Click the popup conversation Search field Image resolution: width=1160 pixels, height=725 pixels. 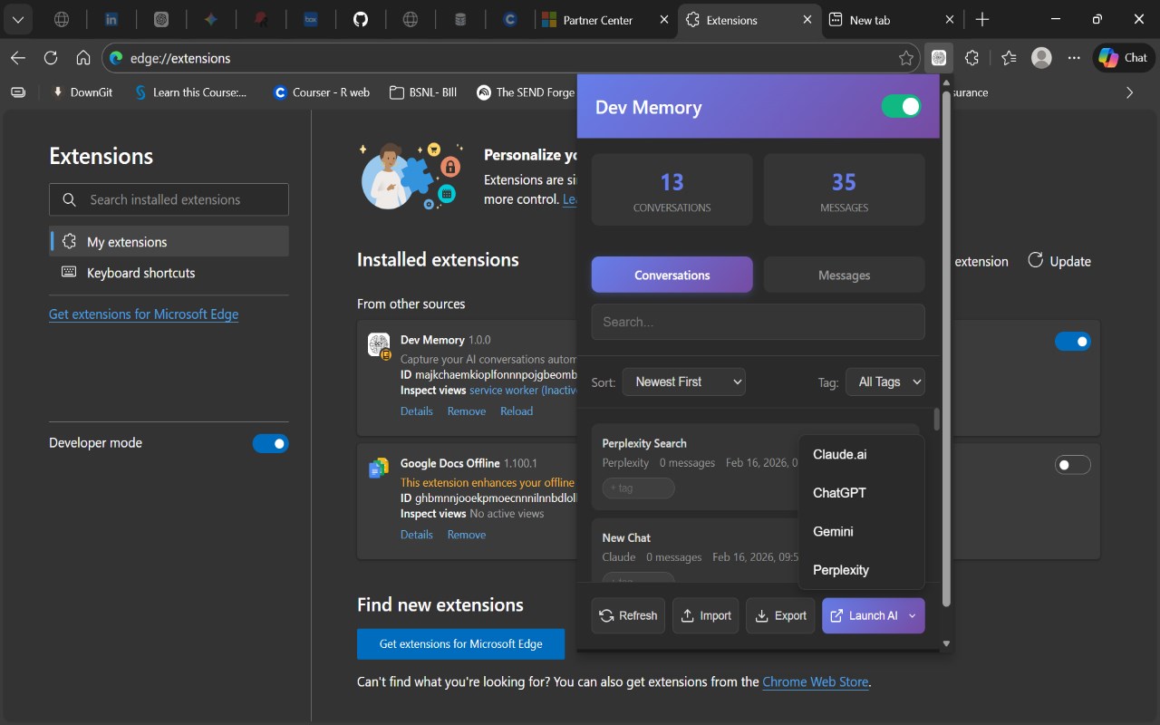click(759, 322)
